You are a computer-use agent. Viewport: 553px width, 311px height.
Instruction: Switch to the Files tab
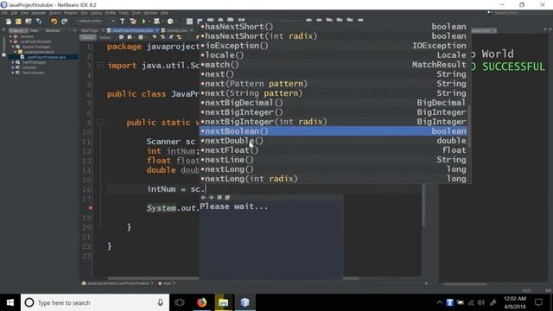coord(35,31)
